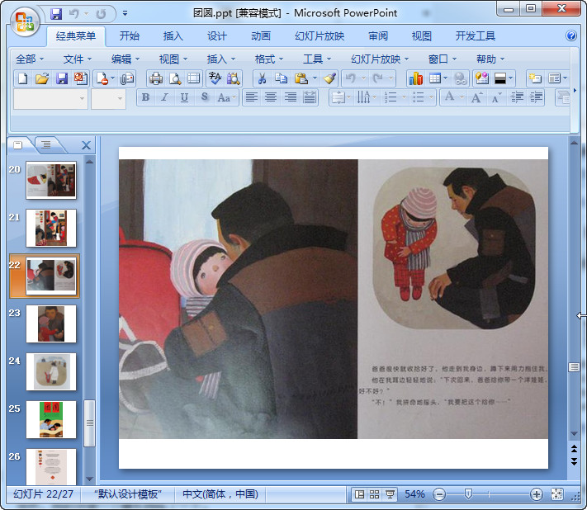Click the New document icon in toolbar

click(23, 78)
